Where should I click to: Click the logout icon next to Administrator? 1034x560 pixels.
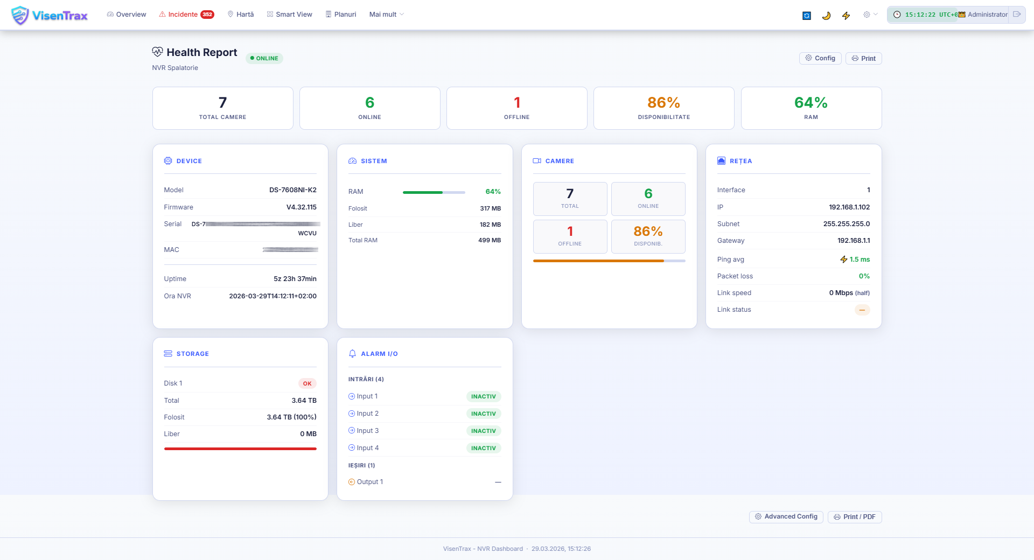pyautogui.click(x=1017, y=15)
